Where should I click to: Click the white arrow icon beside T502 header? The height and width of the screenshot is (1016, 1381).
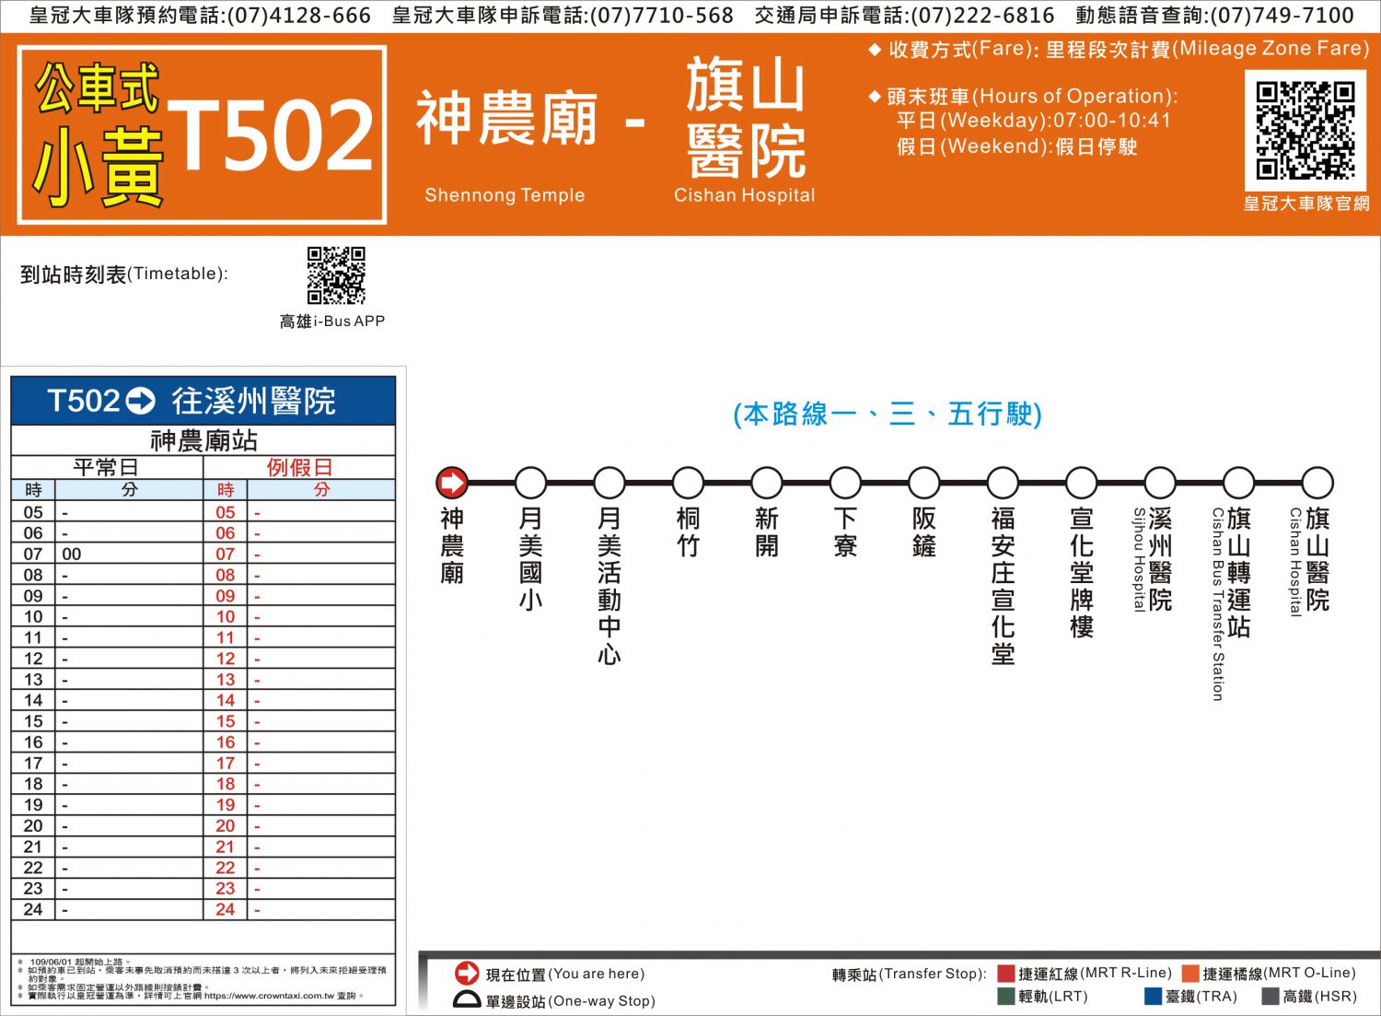141,401
